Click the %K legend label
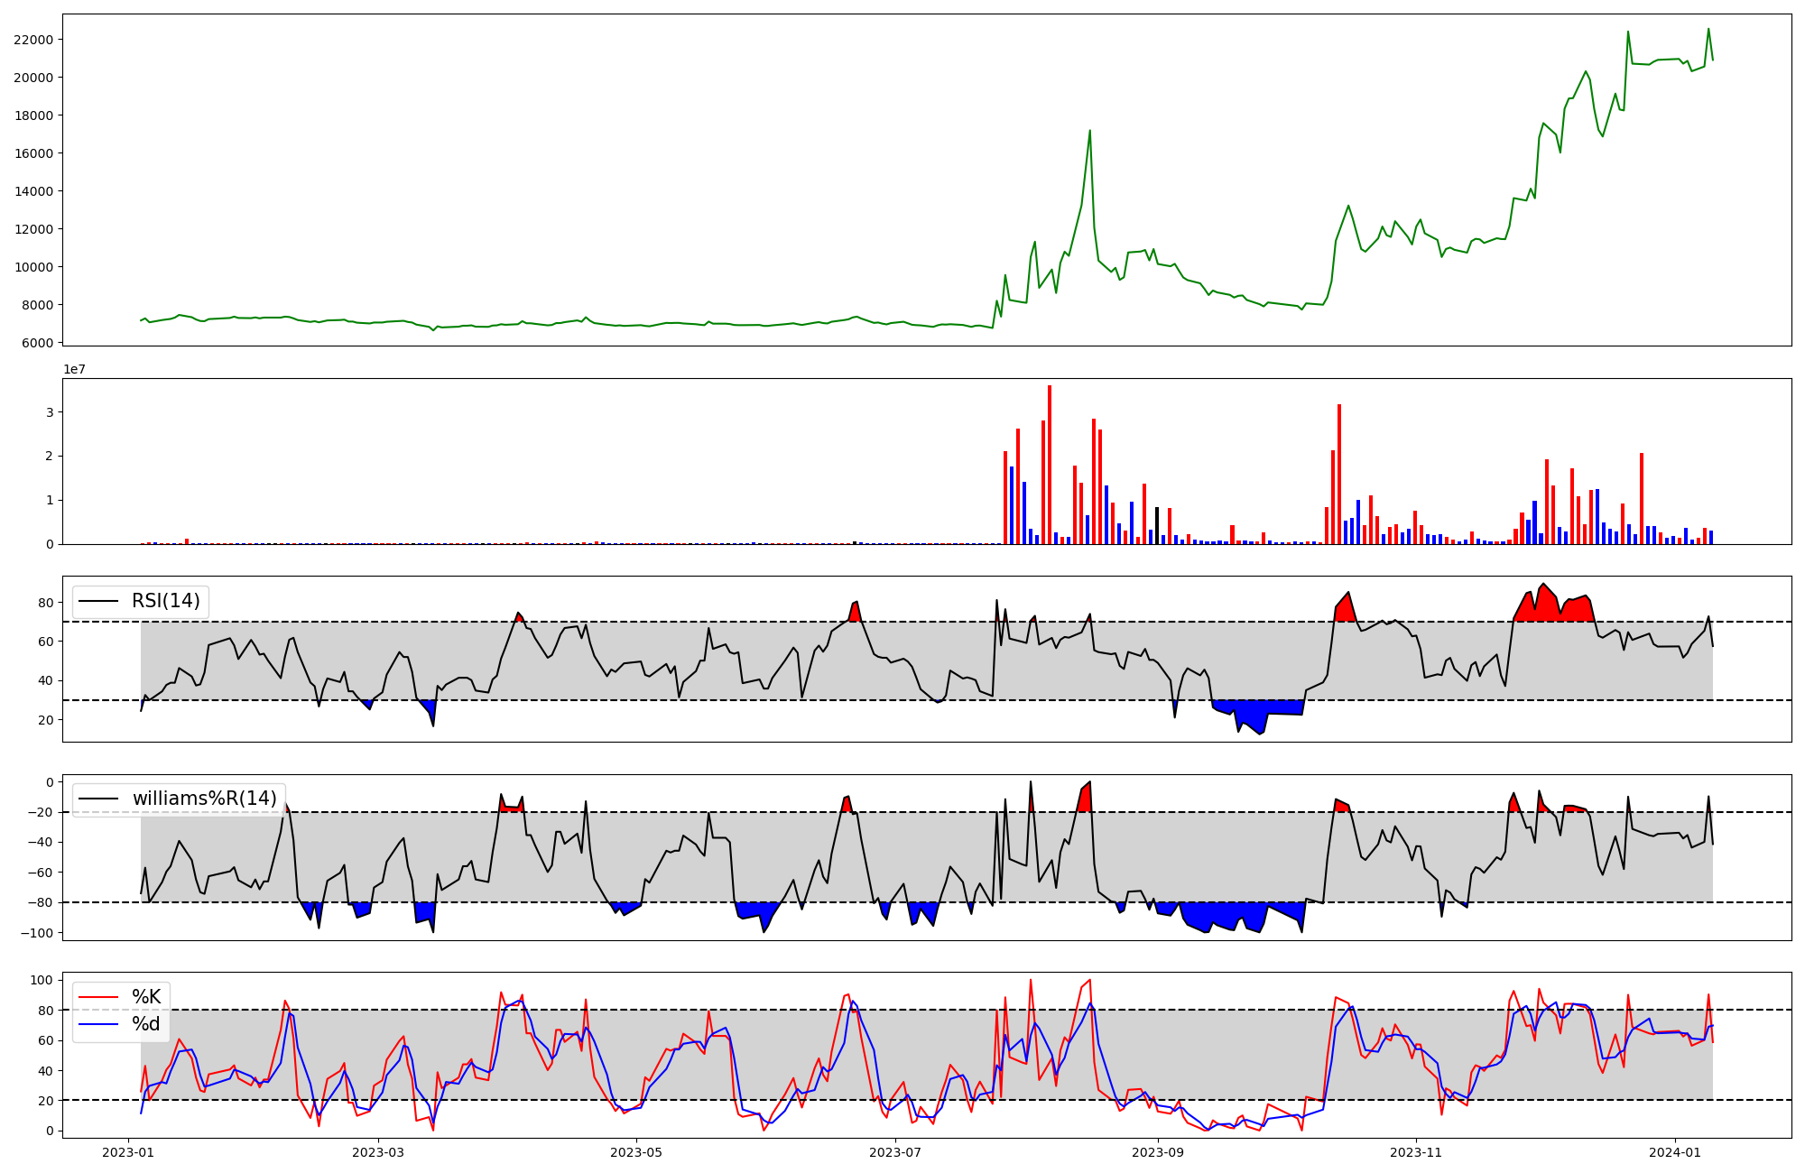 pos(146,997)
